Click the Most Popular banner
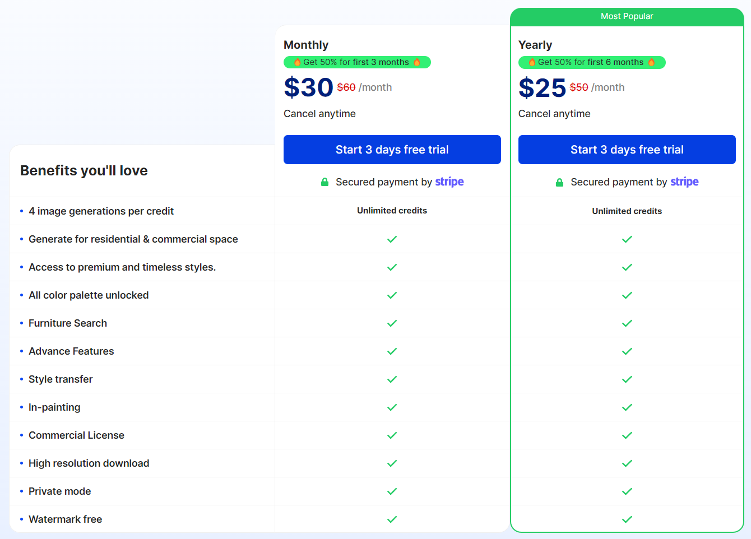 click(627, 17)
